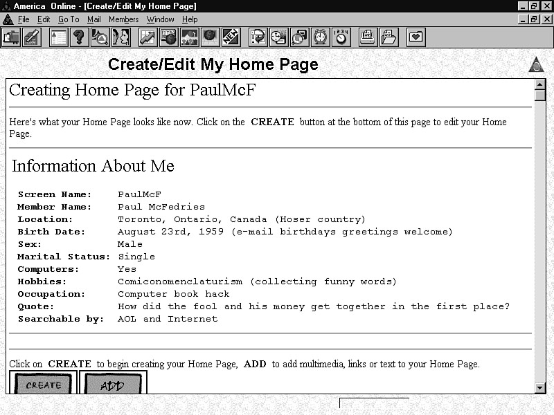The image size is (554, 415).
Task: Open the Main Menu toolbar icon
Action: (59, 37)
